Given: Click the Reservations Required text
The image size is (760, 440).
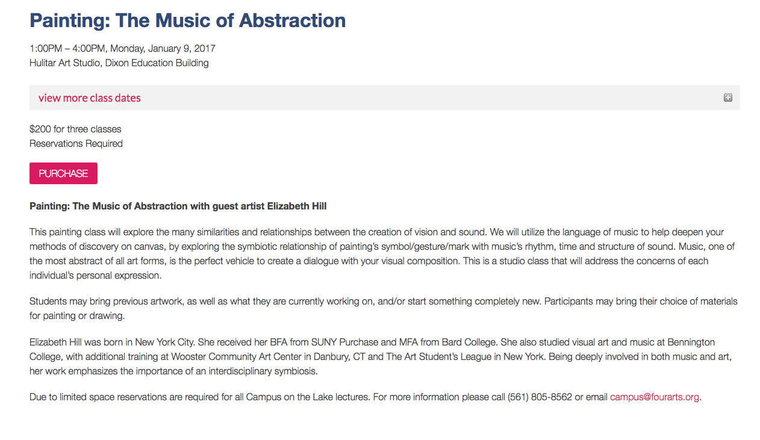Looking at the screenshot, I should [x=76, y=143].
